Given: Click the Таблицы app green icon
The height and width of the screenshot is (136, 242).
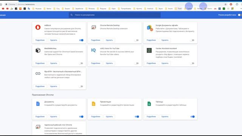Looking at the screenshot, I should point(149,104).
